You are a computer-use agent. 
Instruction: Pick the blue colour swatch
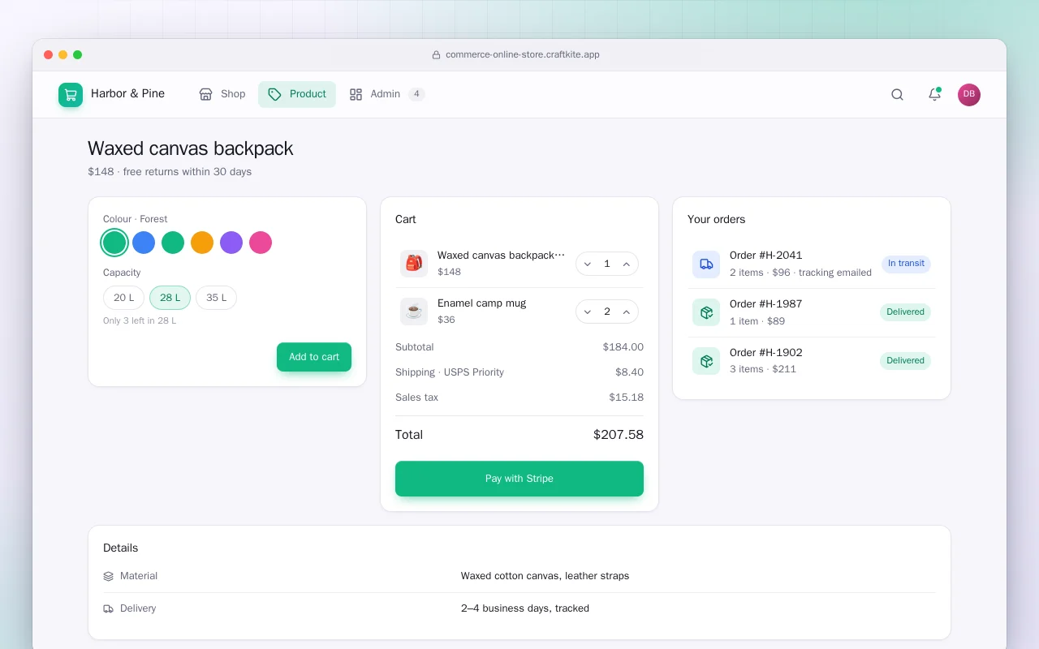point(144,243)
